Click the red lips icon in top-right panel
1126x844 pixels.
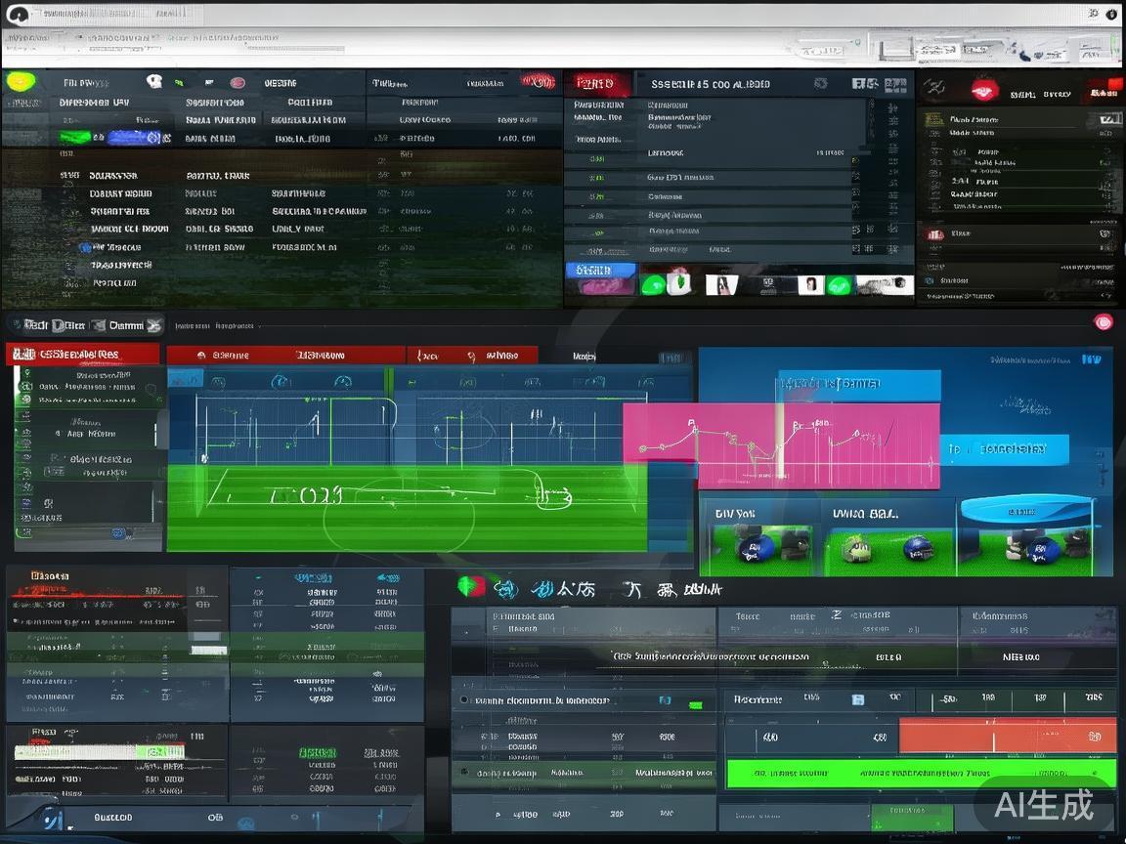pyautogui.click(x=982, y=92)
